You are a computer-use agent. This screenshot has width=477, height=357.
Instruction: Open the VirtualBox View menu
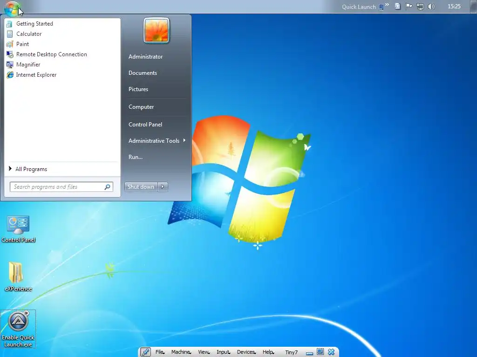click(204, 352)
